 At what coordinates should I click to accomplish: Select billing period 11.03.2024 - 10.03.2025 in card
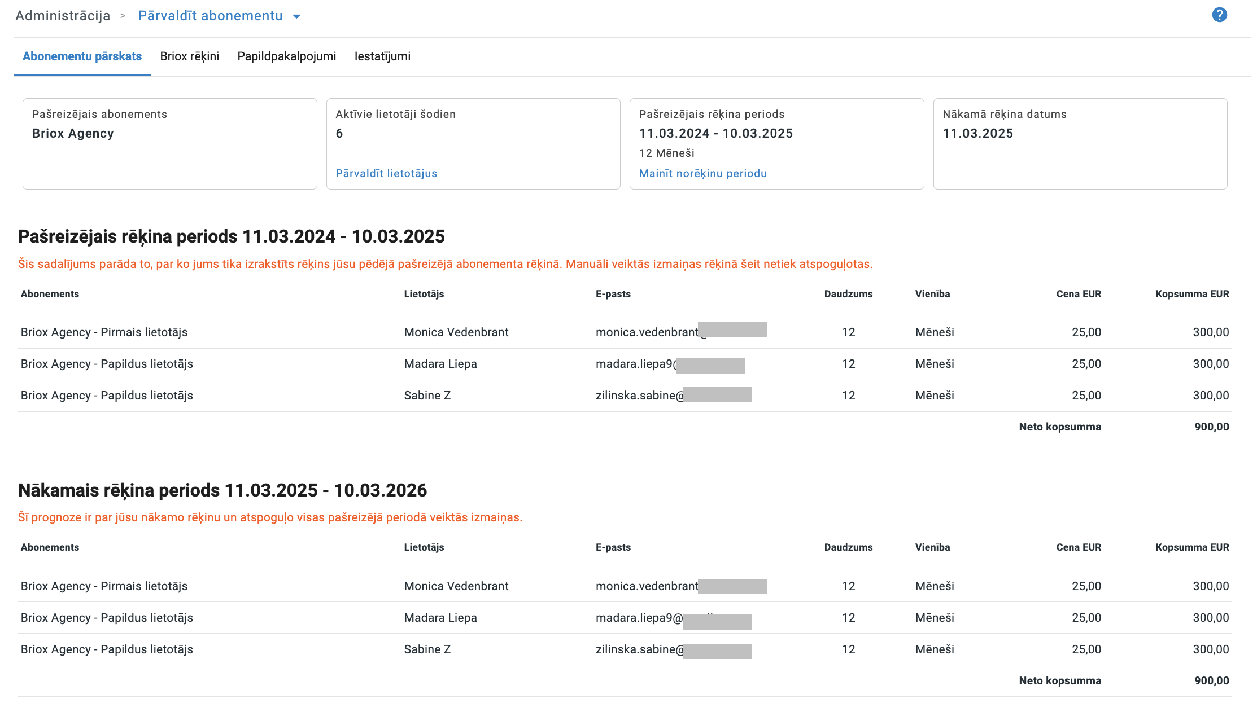click(716, 134)
